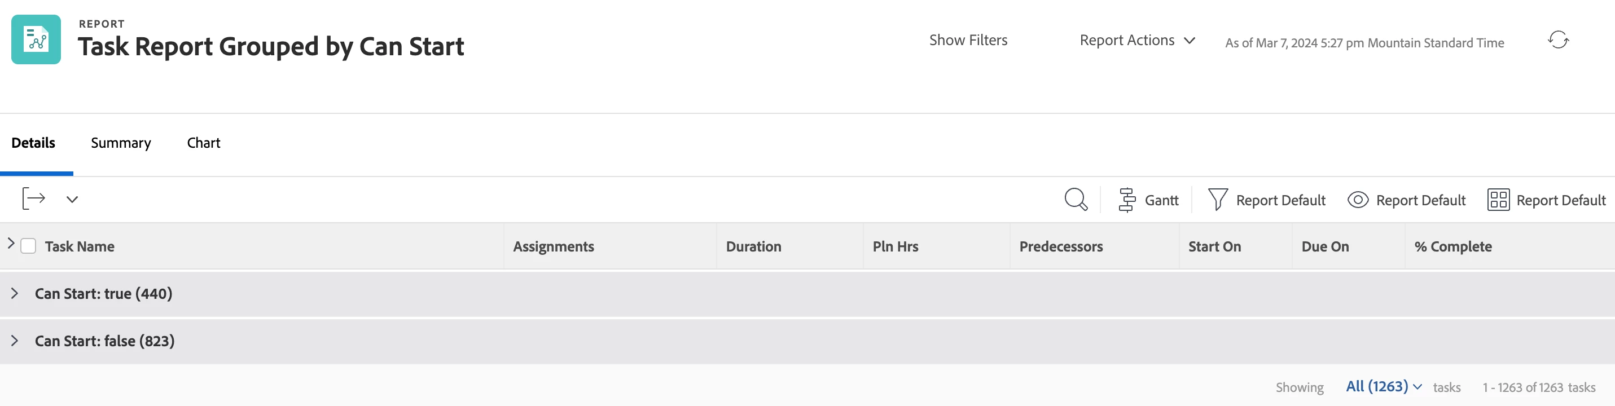Select the Details tab
The image size is (1615, 406).
tap(33, 143)
